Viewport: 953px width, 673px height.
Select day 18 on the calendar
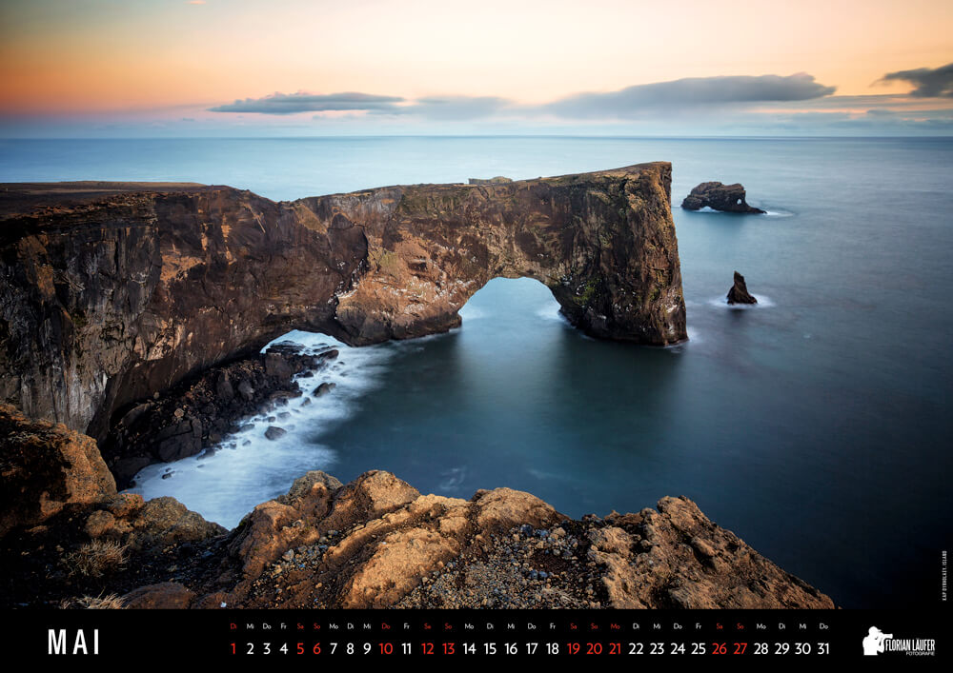click(552, 648)
